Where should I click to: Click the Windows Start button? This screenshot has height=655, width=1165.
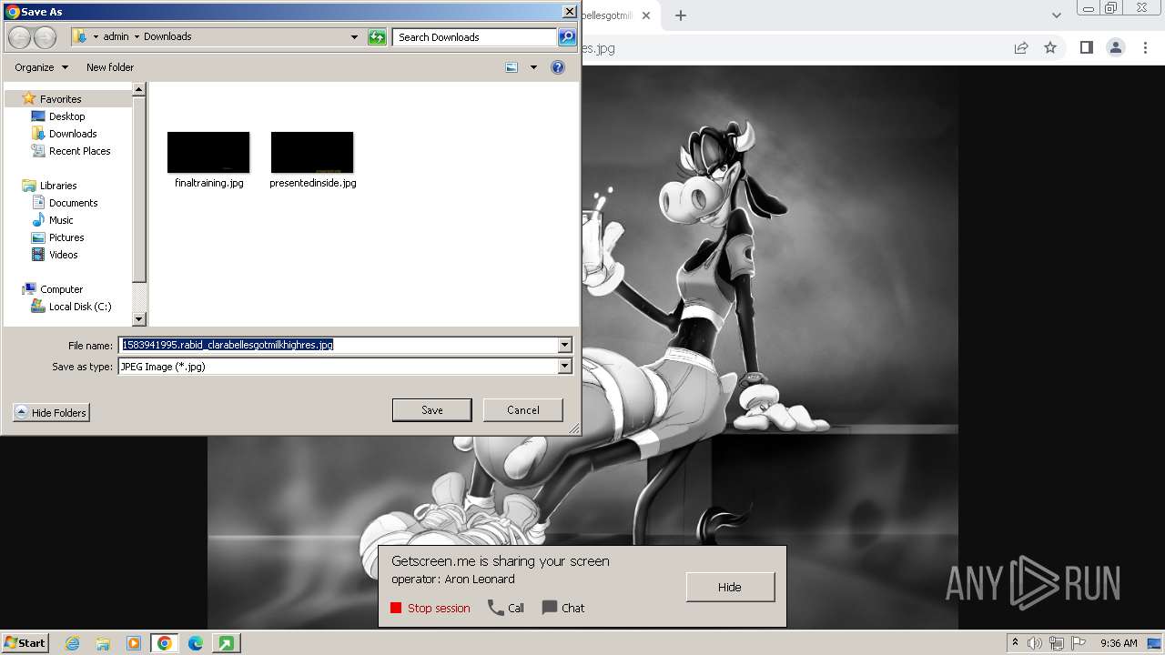[25, 643]
